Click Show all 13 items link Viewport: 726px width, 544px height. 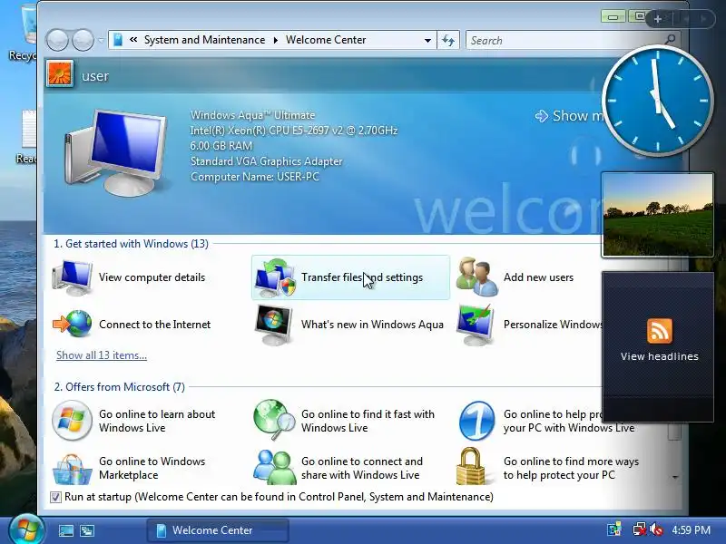tap(102, 355)
